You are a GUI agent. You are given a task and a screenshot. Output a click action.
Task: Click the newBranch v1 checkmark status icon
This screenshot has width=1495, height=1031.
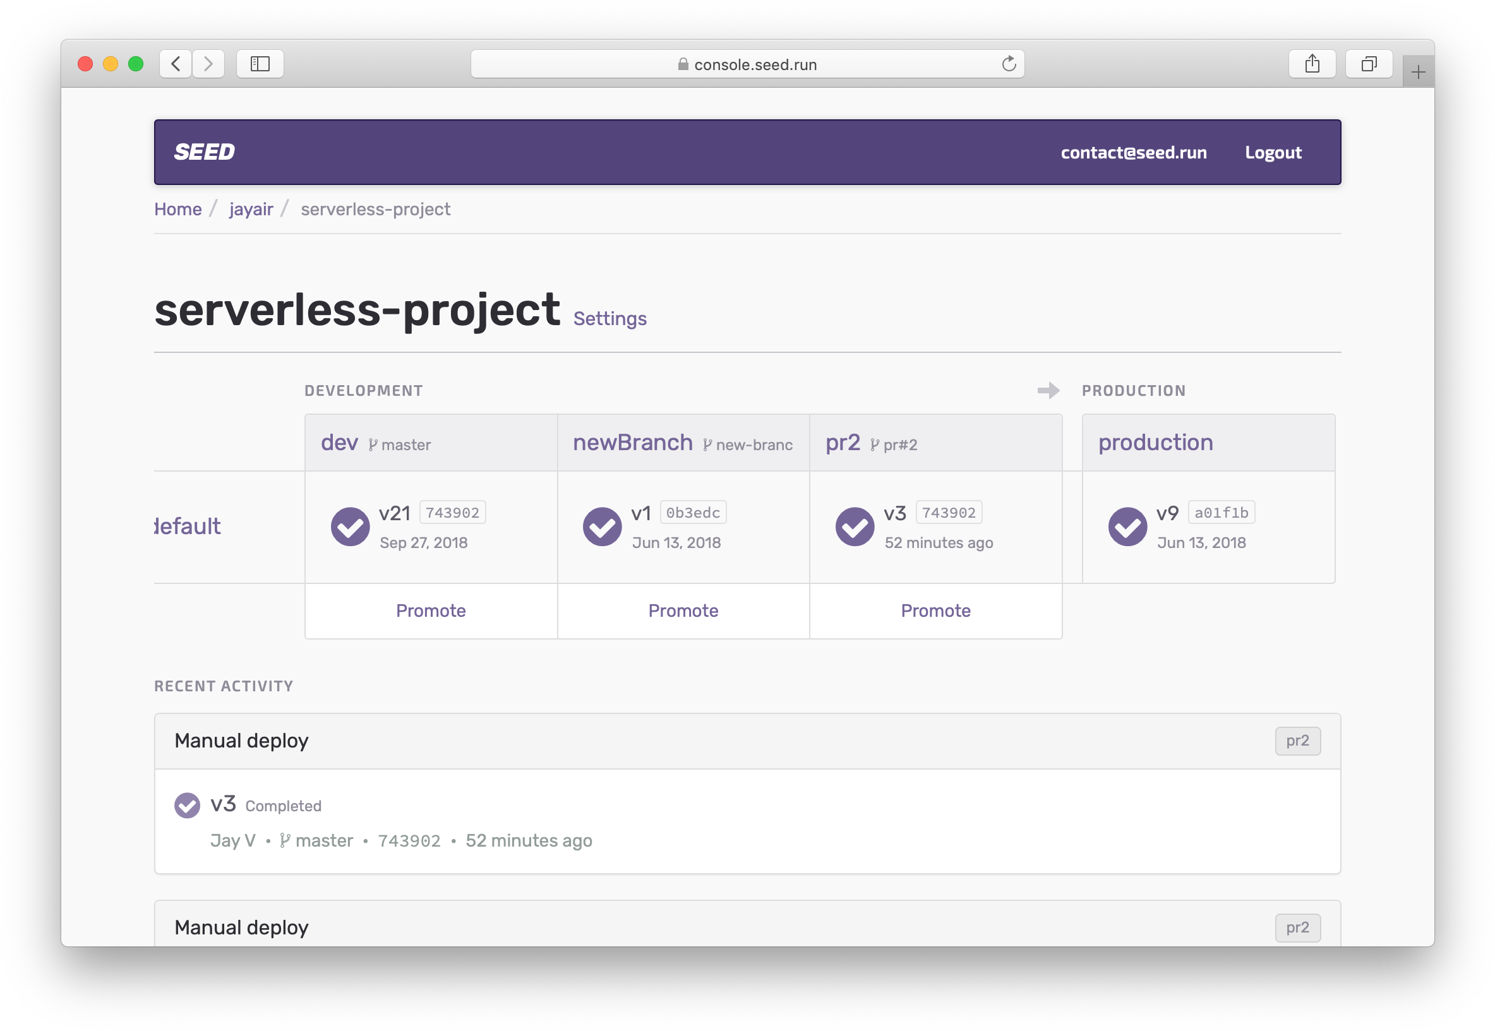pos(602,527)
